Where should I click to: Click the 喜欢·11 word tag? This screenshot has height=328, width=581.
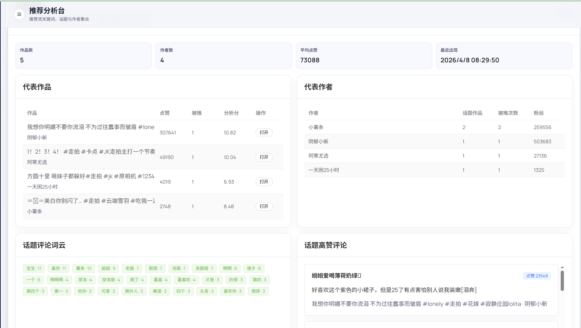tap(59, 268)
